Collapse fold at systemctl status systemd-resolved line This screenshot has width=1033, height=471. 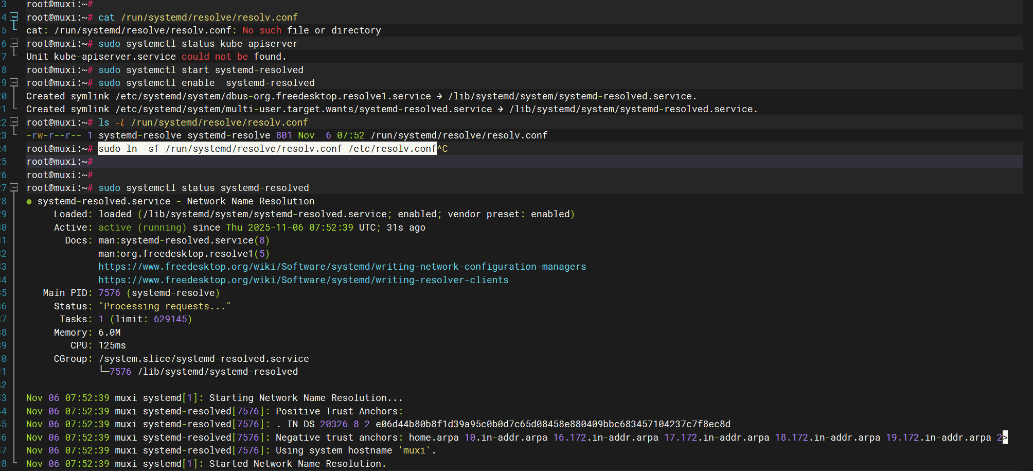(x=14, y=187)
